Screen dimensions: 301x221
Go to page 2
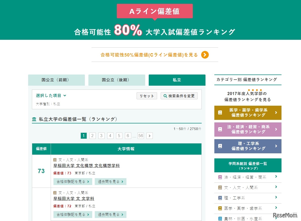(92, 136)
